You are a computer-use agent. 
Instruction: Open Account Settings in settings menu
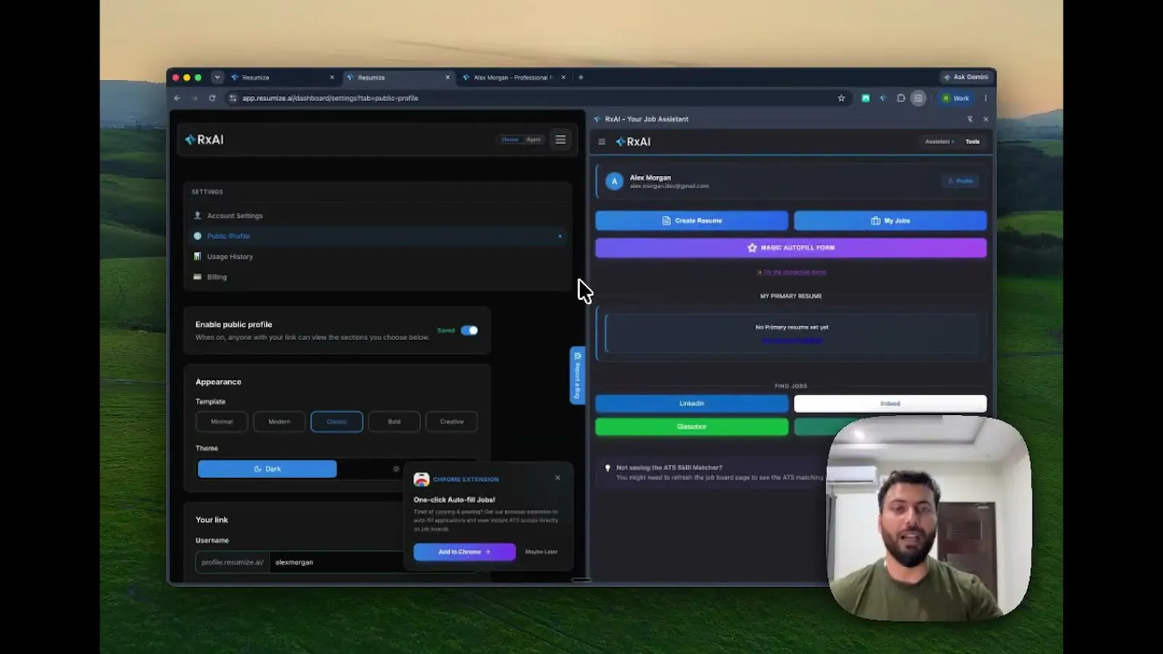point(378,216)
